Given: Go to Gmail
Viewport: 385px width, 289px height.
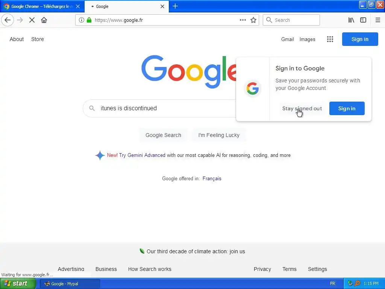Looking at the screenshot, I should [x=288, y=39].
